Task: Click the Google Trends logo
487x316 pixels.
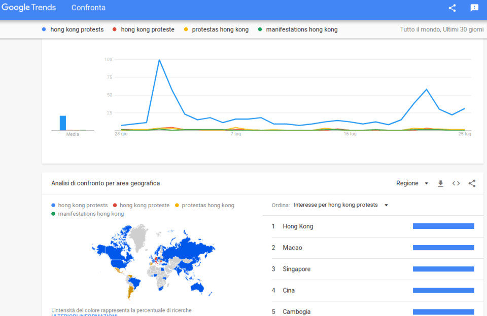Action: click(29, 7)
